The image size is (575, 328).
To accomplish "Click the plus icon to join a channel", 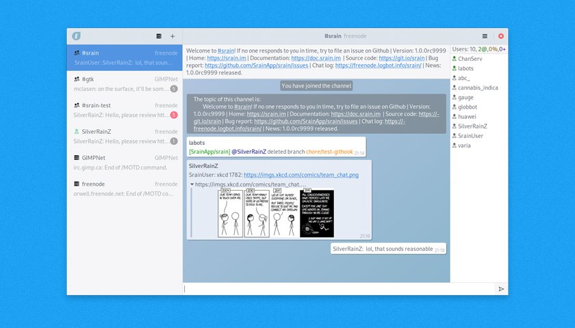I will pos(172,36).
